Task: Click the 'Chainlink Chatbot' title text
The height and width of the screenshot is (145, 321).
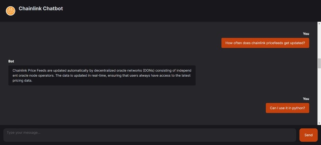Action: (41, 9)
